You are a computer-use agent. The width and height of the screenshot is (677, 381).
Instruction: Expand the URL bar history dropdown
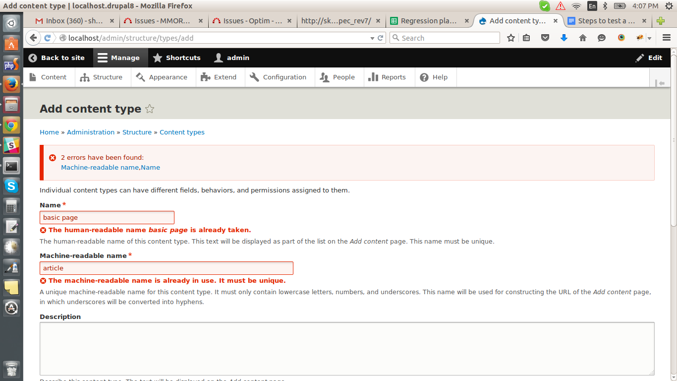[372, 38]
